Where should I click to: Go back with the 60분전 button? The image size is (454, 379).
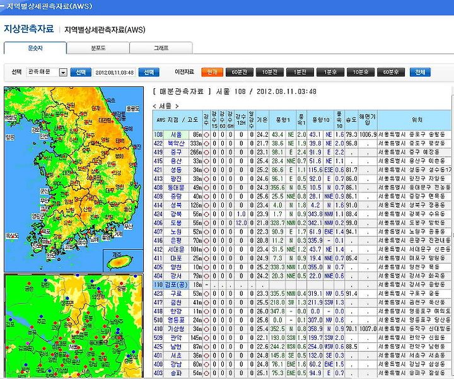click(x=240, y=72)
